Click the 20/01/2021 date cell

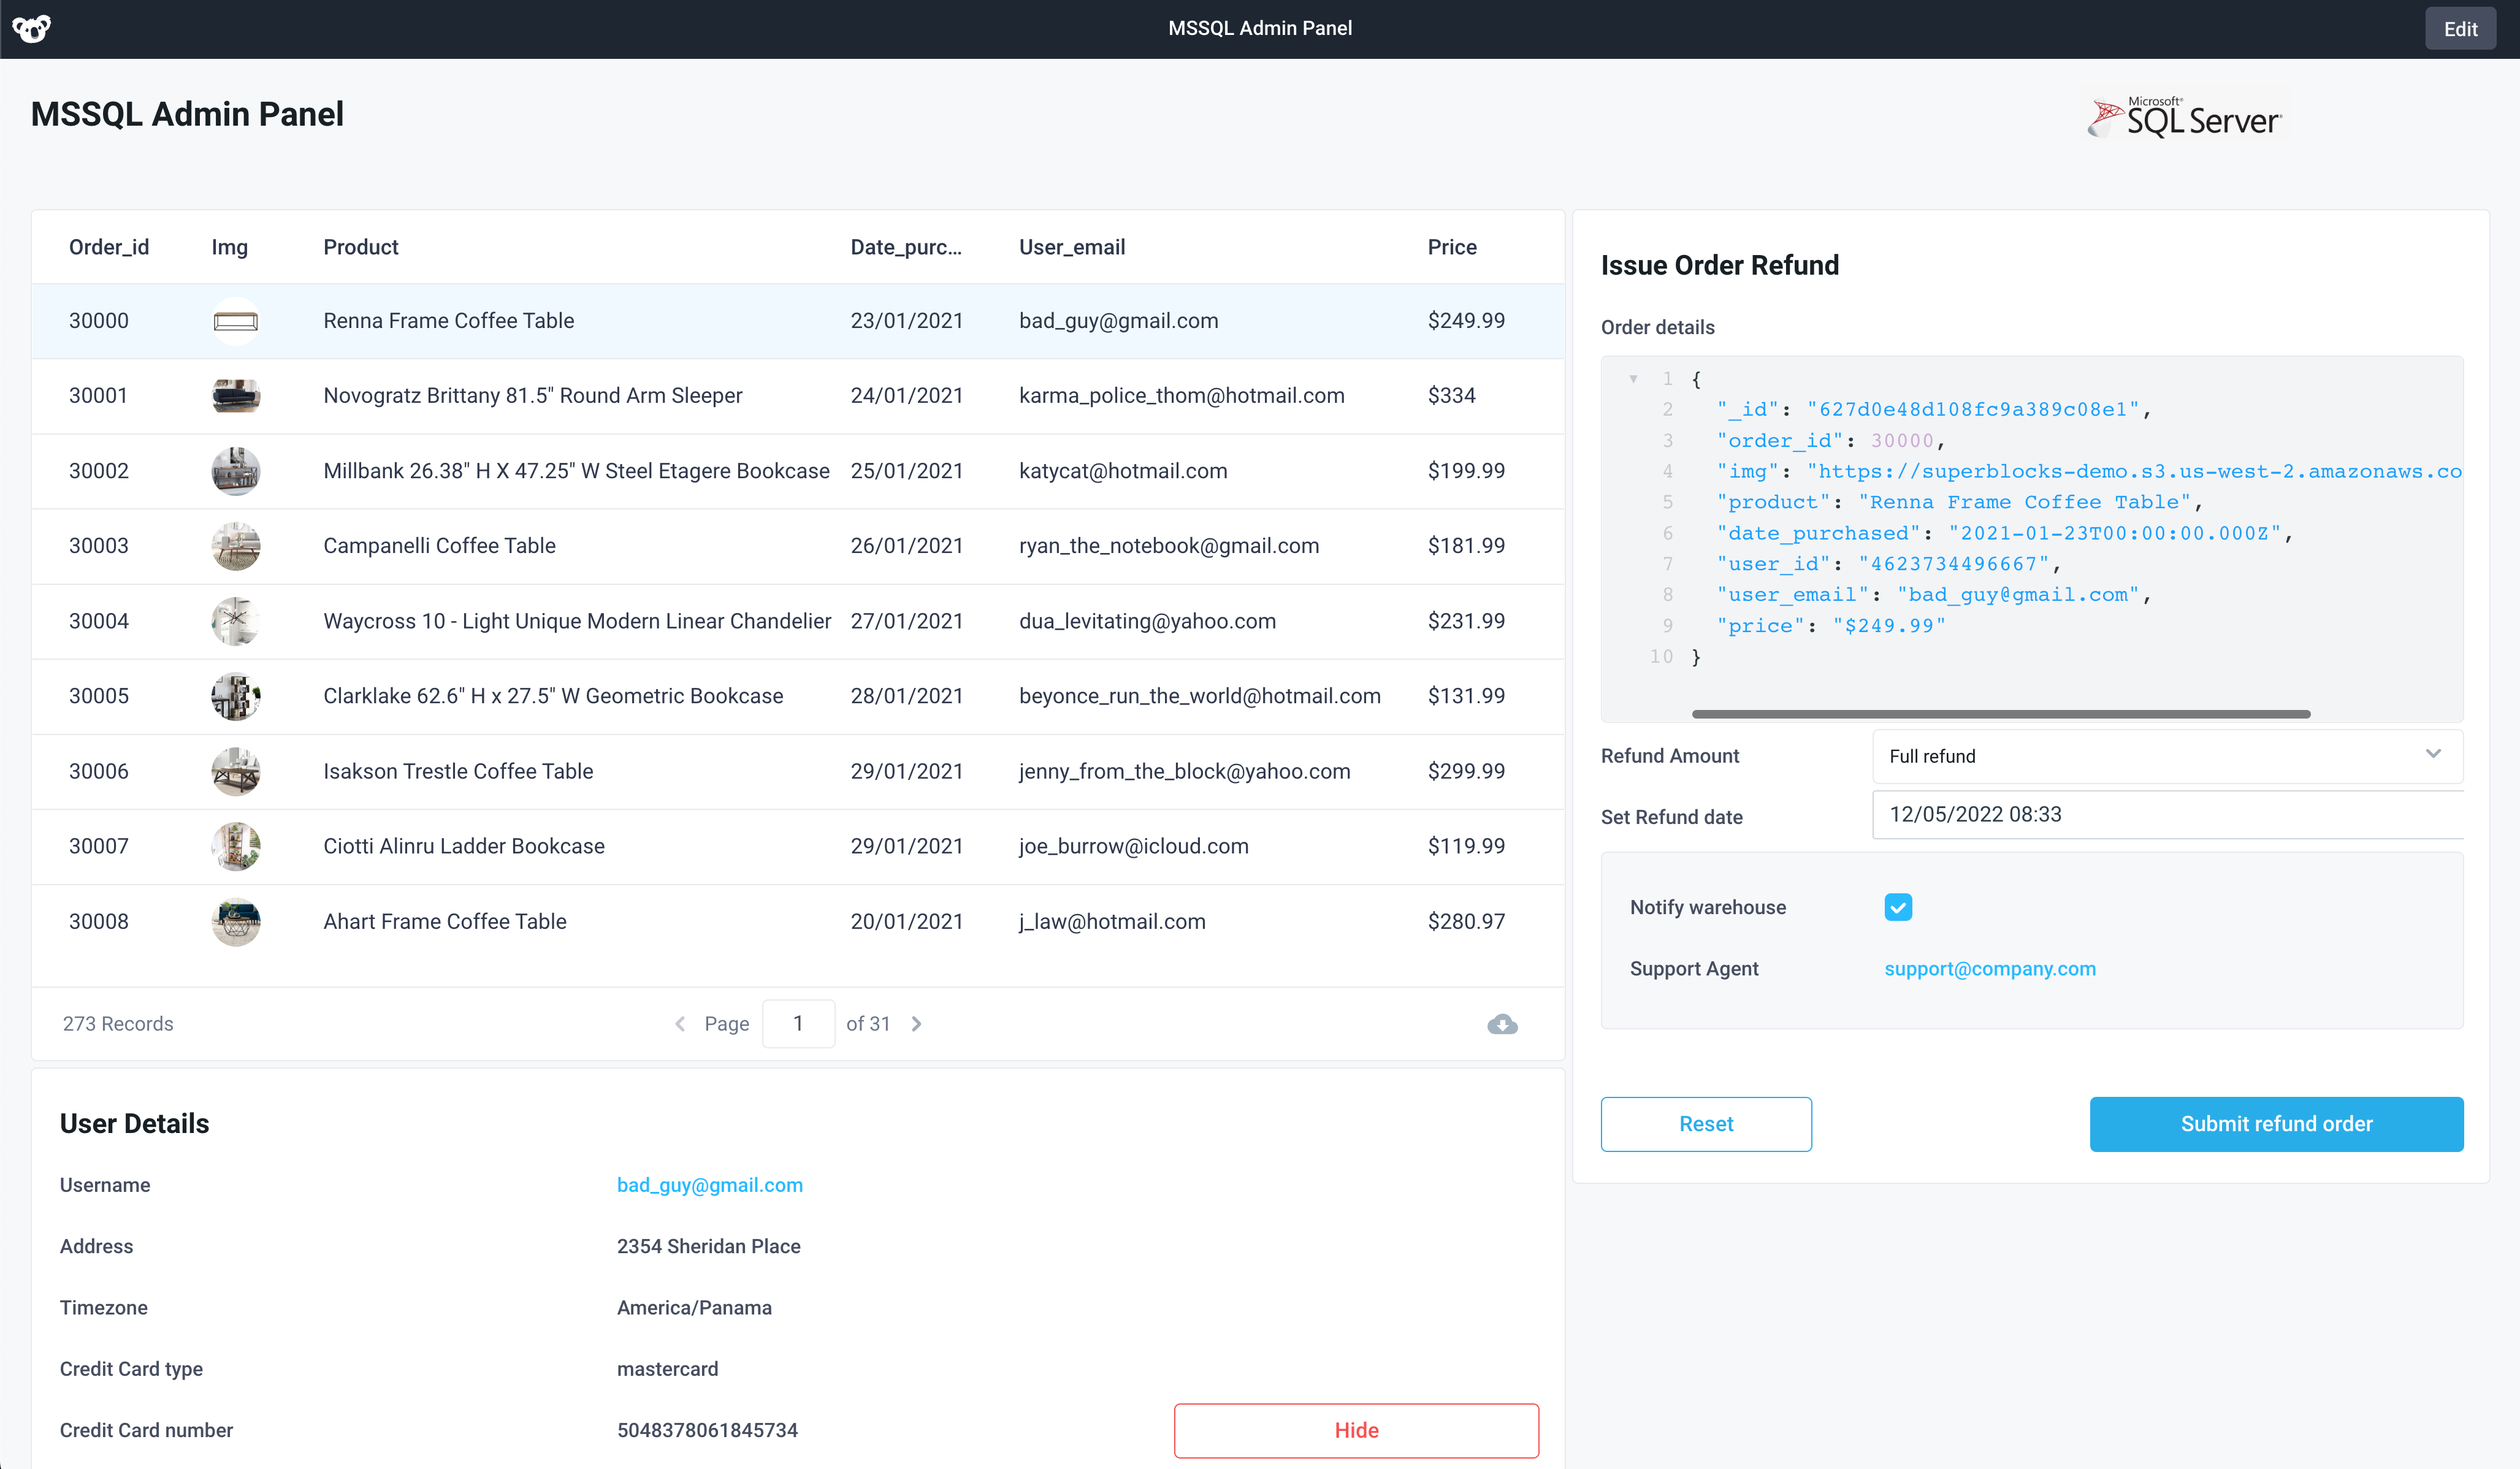tap(907, 921)
